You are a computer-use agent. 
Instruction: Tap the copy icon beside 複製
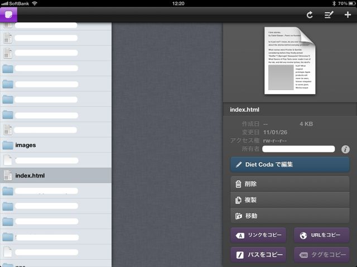point(238,200)
